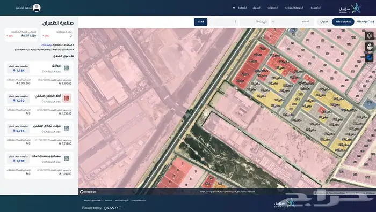Click the أرض تجاري سكني red icon

click(x=67, y=98)
